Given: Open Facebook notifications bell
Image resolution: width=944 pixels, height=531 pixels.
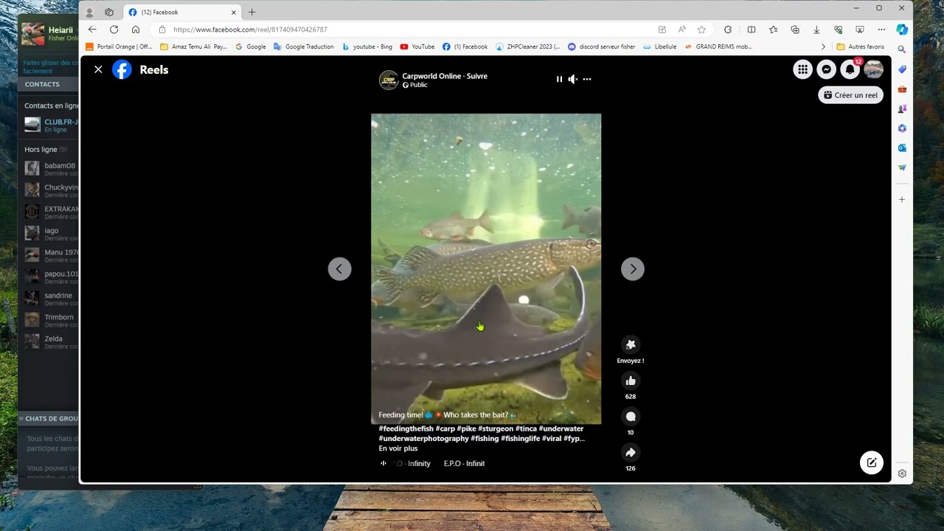Looking at the screenshot, I should pos(850,69).
